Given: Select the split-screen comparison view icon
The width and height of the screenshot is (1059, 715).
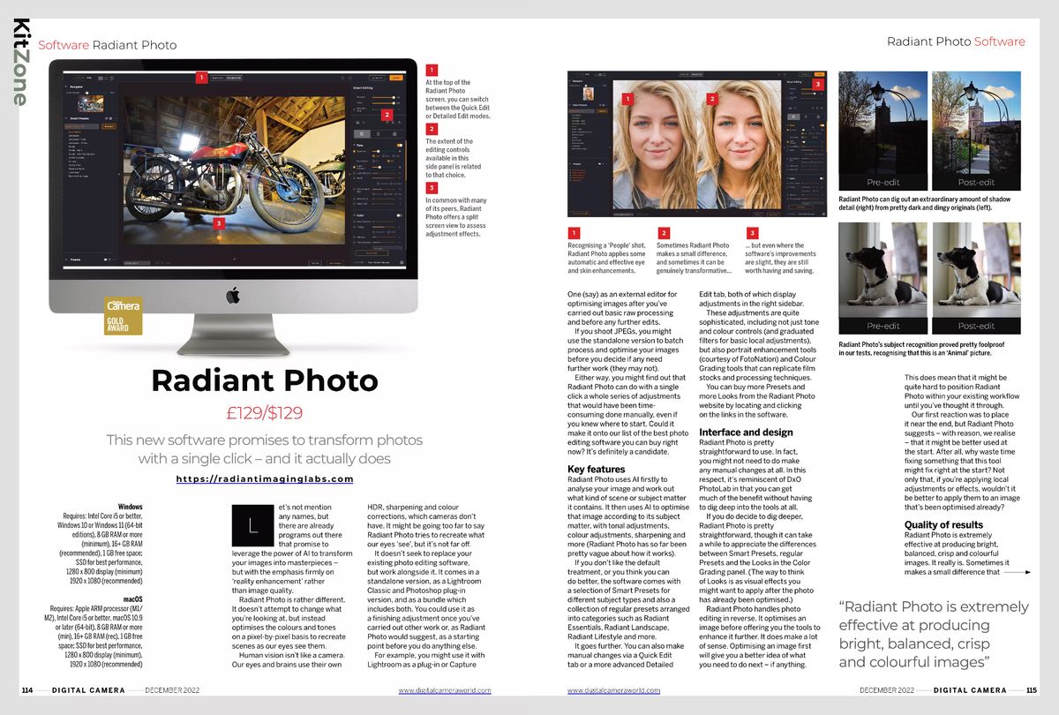Looking at the screenshot, I should pyautogui.click(x=108, y=78).
